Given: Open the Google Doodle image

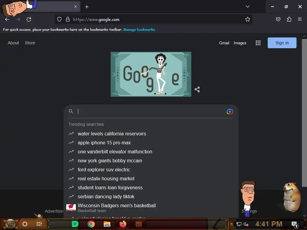Looking at the screenshot, I should point(151,74).
